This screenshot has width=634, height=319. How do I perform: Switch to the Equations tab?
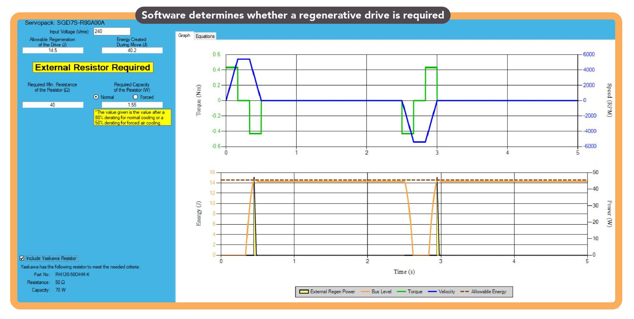(205, 36)
